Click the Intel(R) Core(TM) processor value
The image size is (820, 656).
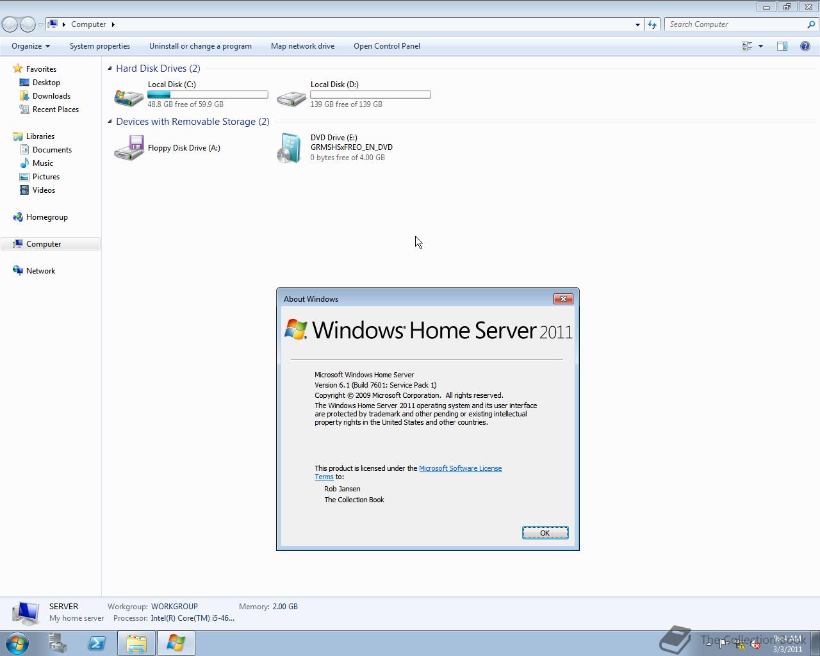[192, 618]
